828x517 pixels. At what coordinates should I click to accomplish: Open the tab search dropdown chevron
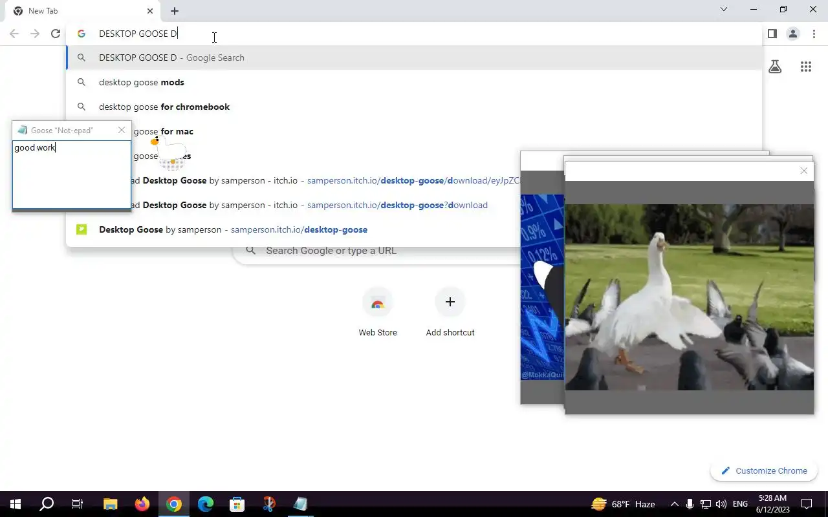(x=724, y=9)
